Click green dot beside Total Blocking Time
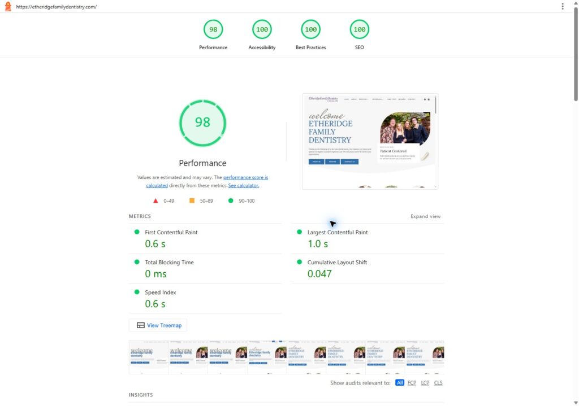This screenshot has width=579, height=406. (x=137, y=262)
